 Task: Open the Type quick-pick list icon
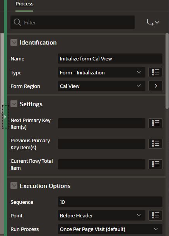pyautogui.click(x=155, y=72)
